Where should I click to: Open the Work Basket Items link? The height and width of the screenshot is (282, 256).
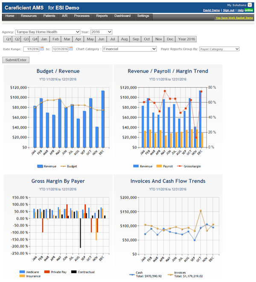pos(234,18)
